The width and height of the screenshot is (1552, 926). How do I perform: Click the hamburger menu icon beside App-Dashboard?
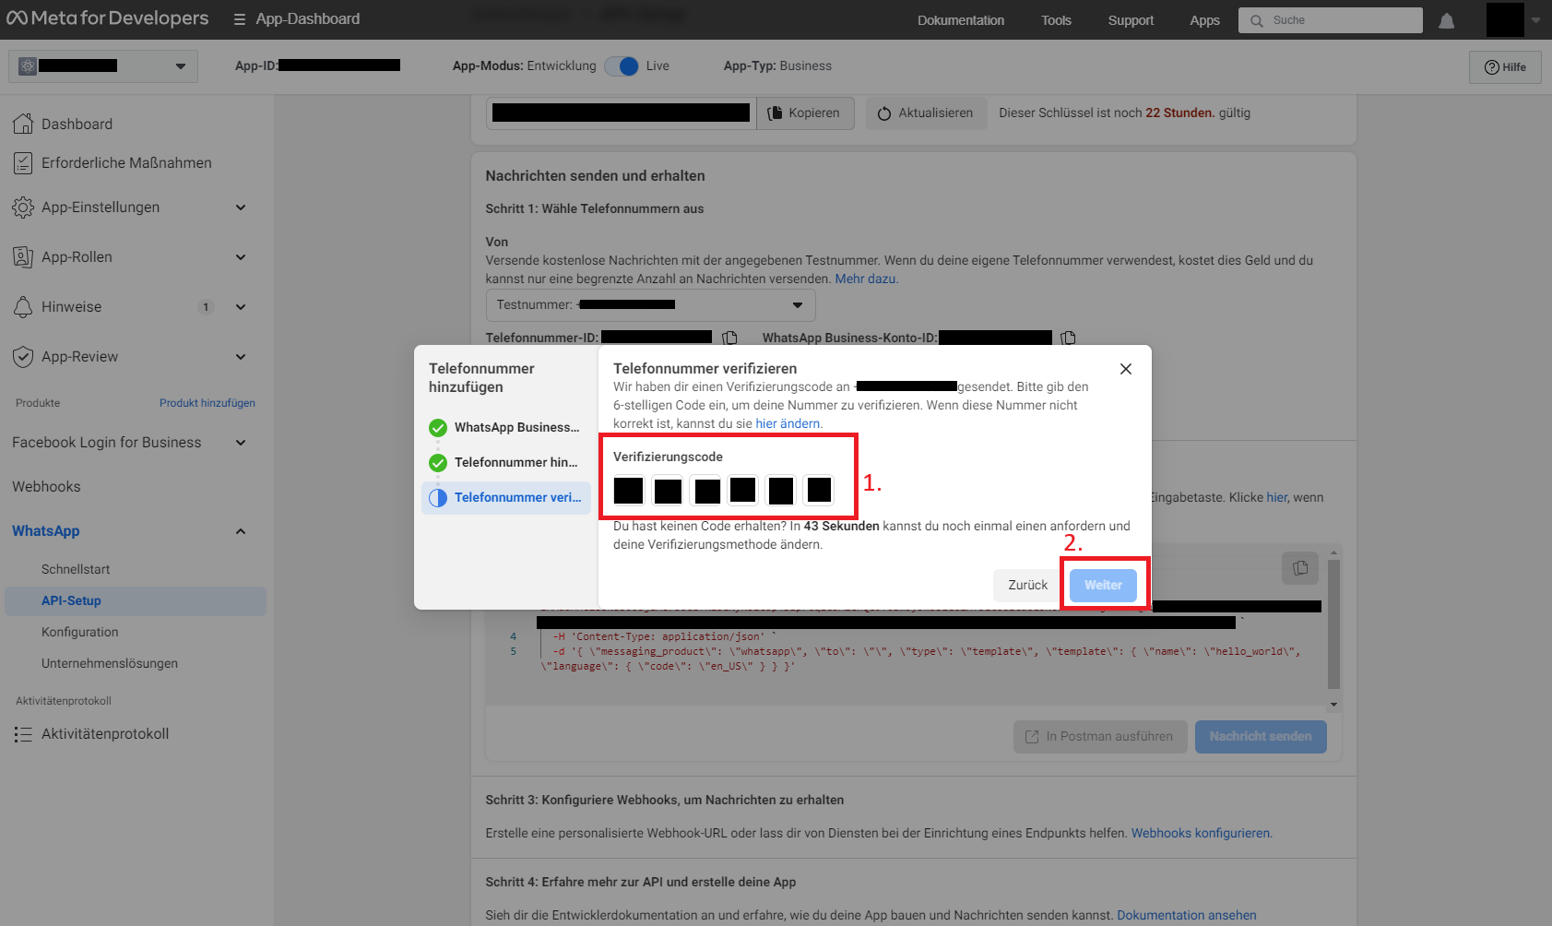(239, 19)
